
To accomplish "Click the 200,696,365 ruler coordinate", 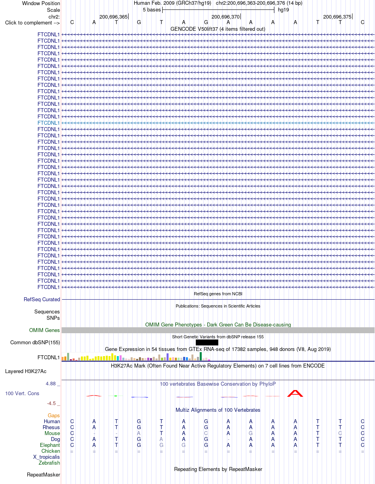I will 114,17.
